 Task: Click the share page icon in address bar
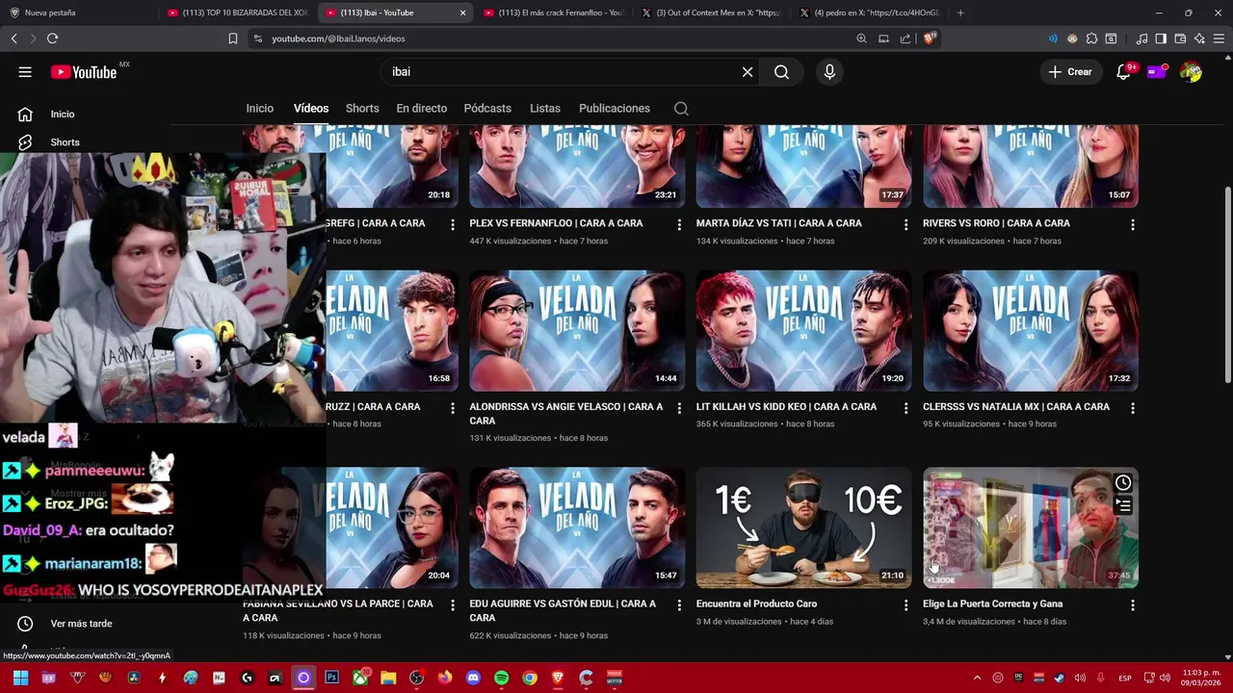point(905,38)
